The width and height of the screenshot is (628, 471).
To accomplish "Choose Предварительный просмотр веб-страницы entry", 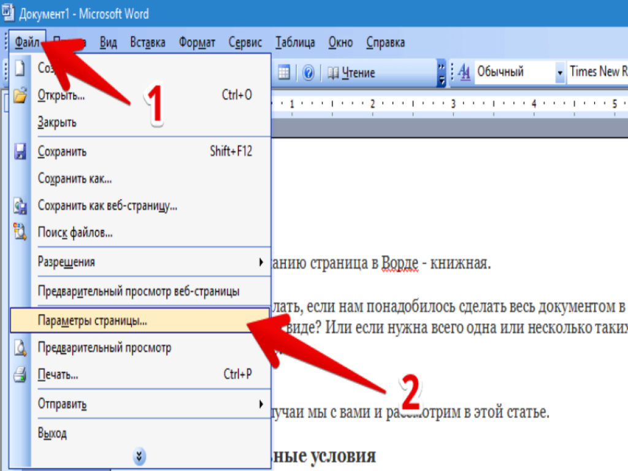I will (140, 291).
